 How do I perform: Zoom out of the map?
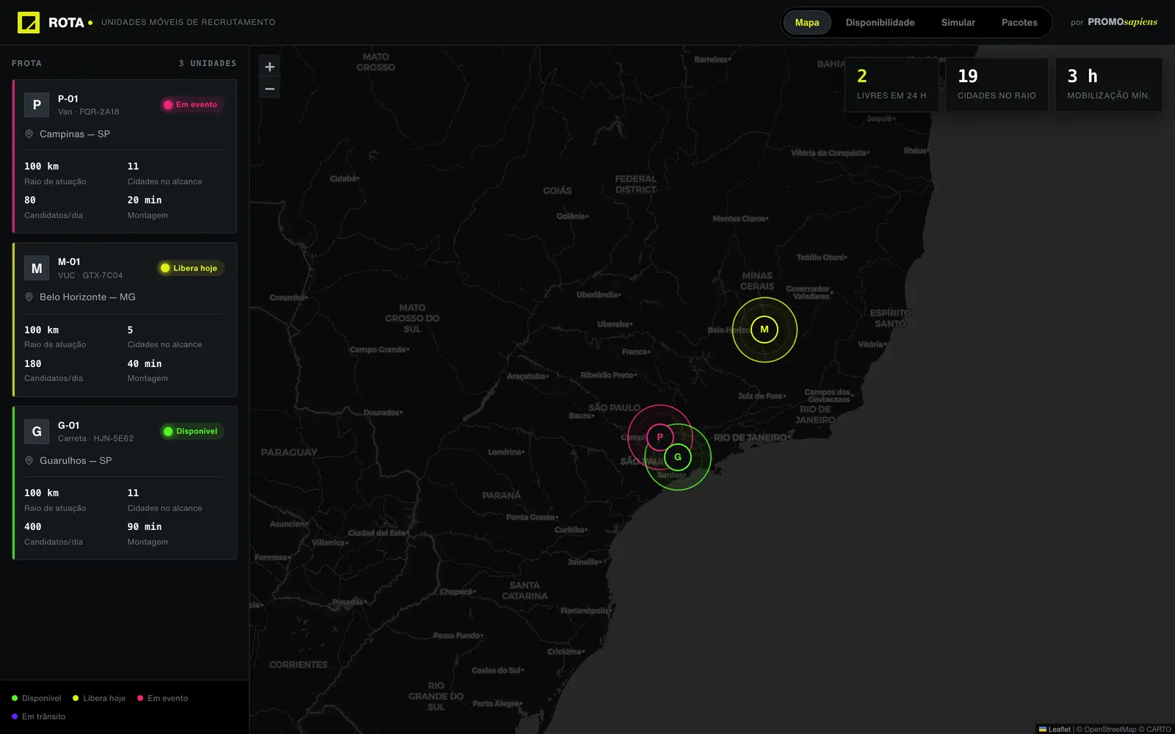pos(270,89)
